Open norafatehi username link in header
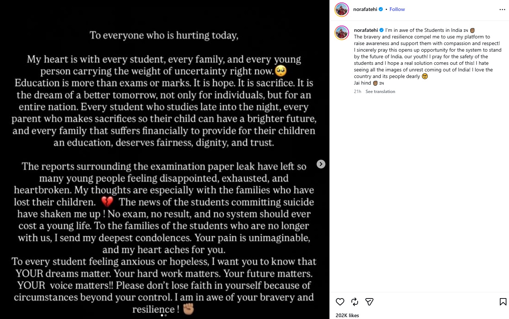Viewport: 509px width, 319px height. coord(365,9)
